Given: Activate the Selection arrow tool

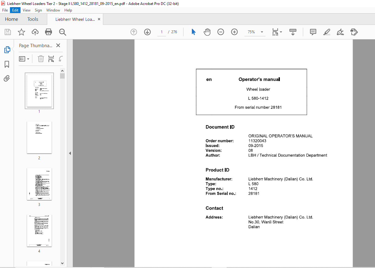Looking at the screenshot, I should coord(193,32).
